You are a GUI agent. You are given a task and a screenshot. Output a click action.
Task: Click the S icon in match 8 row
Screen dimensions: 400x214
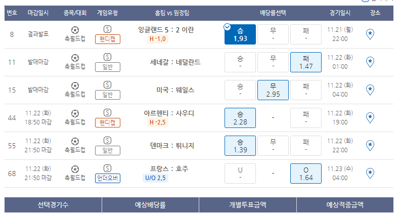(x=107, y=29)
